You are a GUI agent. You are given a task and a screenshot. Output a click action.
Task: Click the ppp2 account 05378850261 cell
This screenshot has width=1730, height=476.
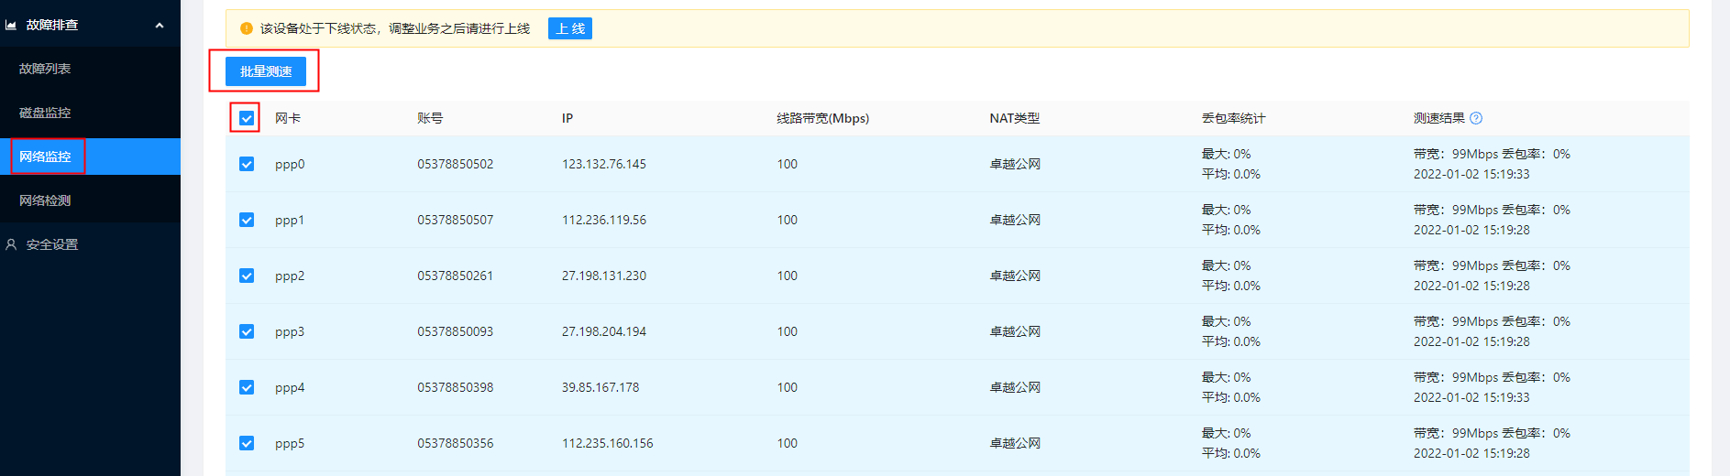(x=456, y=276)
